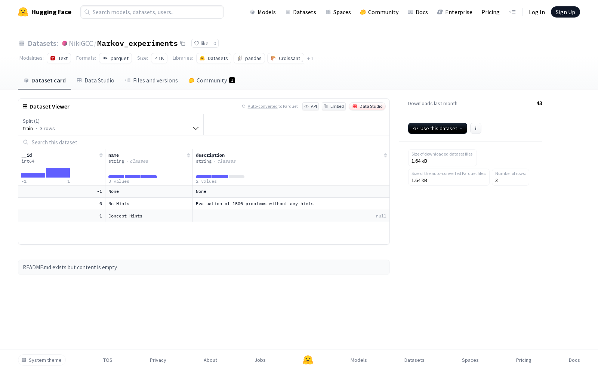Open the NikiGCC user profile link
The width and height of the screenshot is (598, 373).
click(81, 43)
